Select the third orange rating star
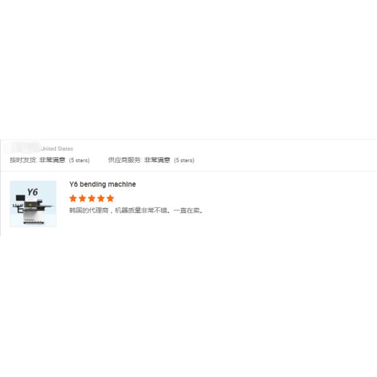The width and height of the screenshot is (377, 377). pos(92,199)
